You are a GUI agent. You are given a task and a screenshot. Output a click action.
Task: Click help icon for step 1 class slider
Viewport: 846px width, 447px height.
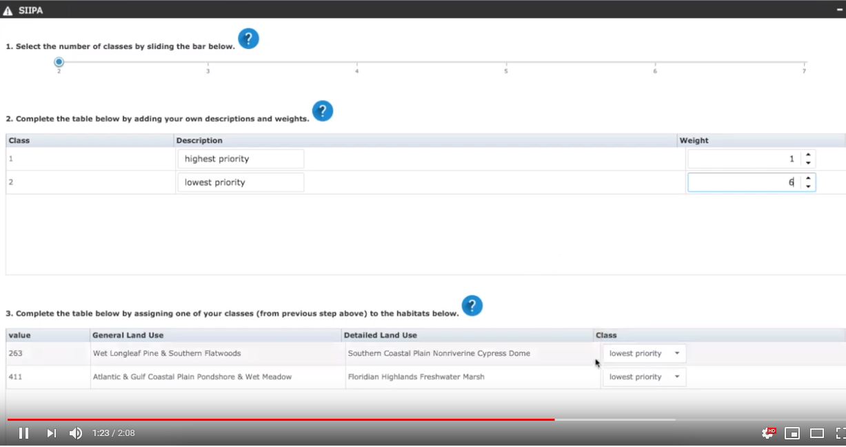coord(248,39)
